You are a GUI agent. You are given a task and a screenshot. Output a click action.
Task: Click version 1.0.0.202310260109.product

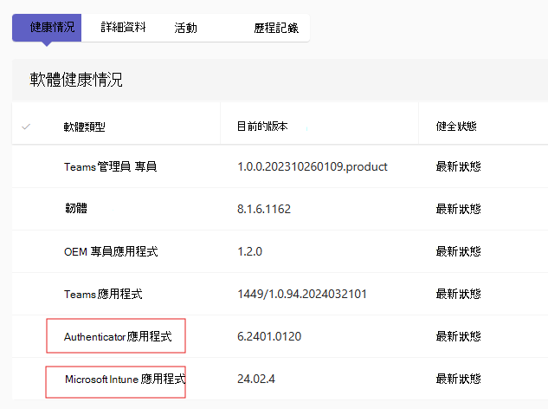coord(313,166)
